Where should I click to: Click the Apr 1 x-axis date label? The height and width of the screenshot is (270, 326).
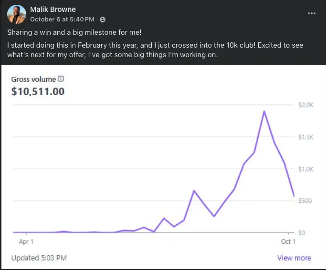coord(26,241)
